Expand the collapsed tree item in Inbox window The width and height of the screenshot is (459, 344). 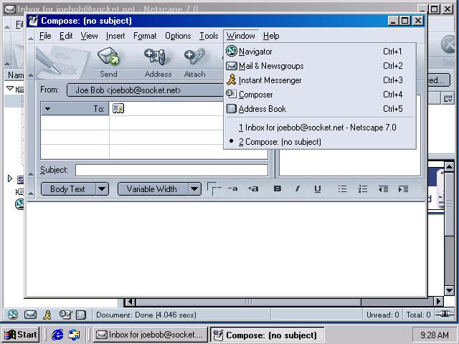(10, 178)
